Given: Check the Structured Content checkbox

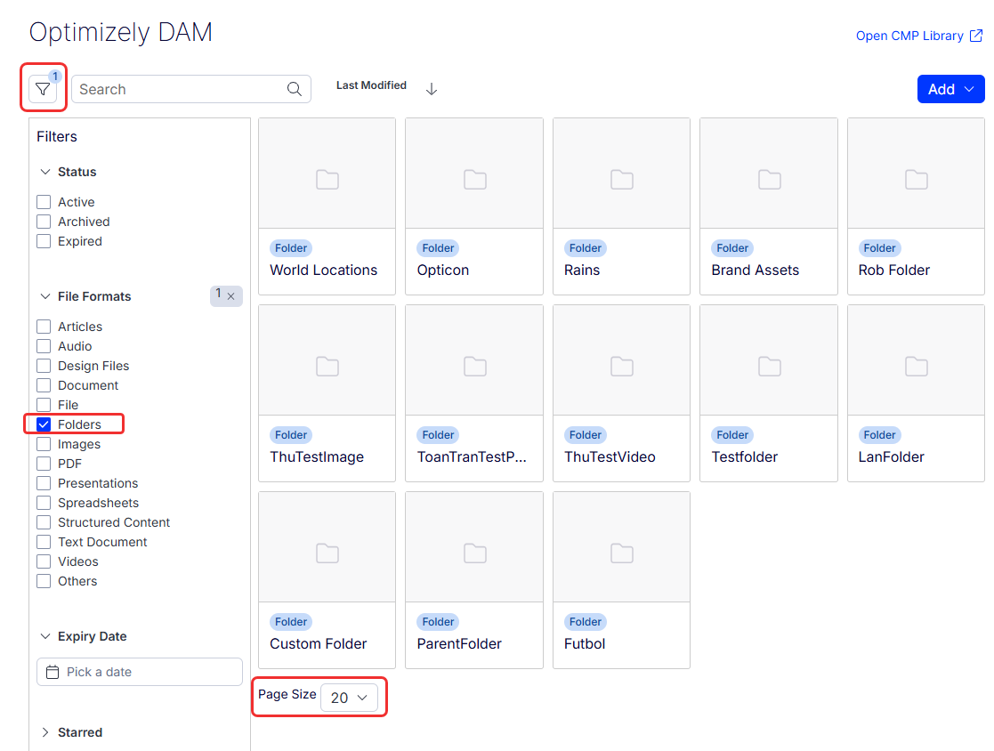Looking at the screenshot, I should pos(44,522).
